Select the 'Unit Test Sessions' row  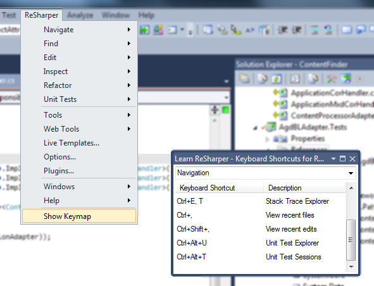tap(260, 257)
